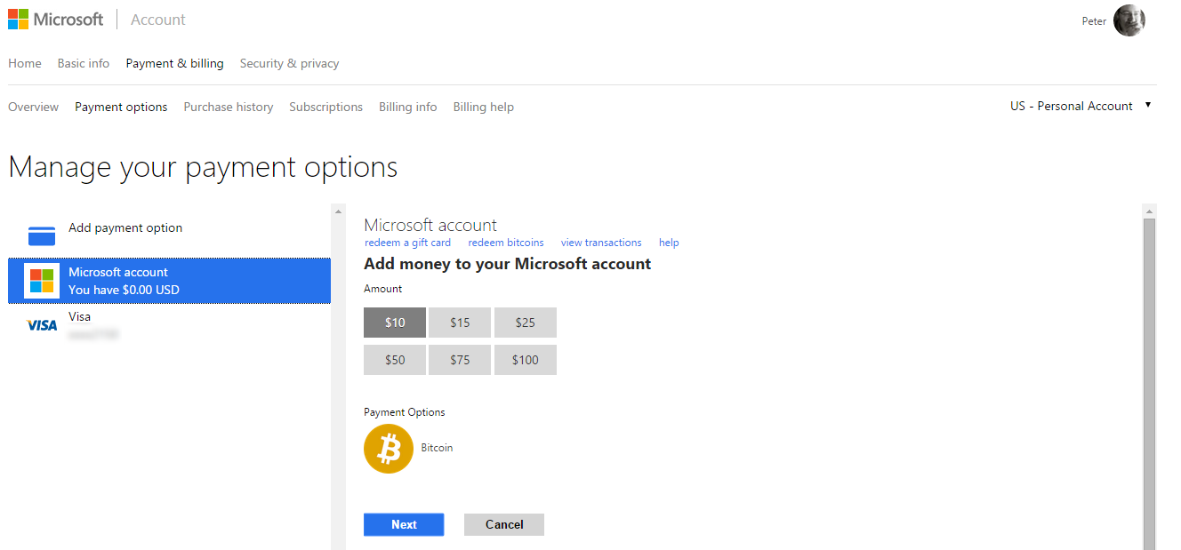Viewport: 1181px width, 550px height.
Task: Click the redeem bitcoins link
Action: [506, 243]
